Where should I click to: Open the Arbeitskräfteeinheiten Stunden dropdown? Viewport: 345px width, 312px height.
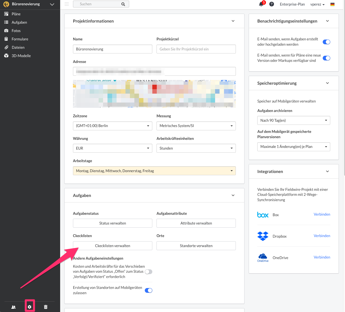point(196,148)
